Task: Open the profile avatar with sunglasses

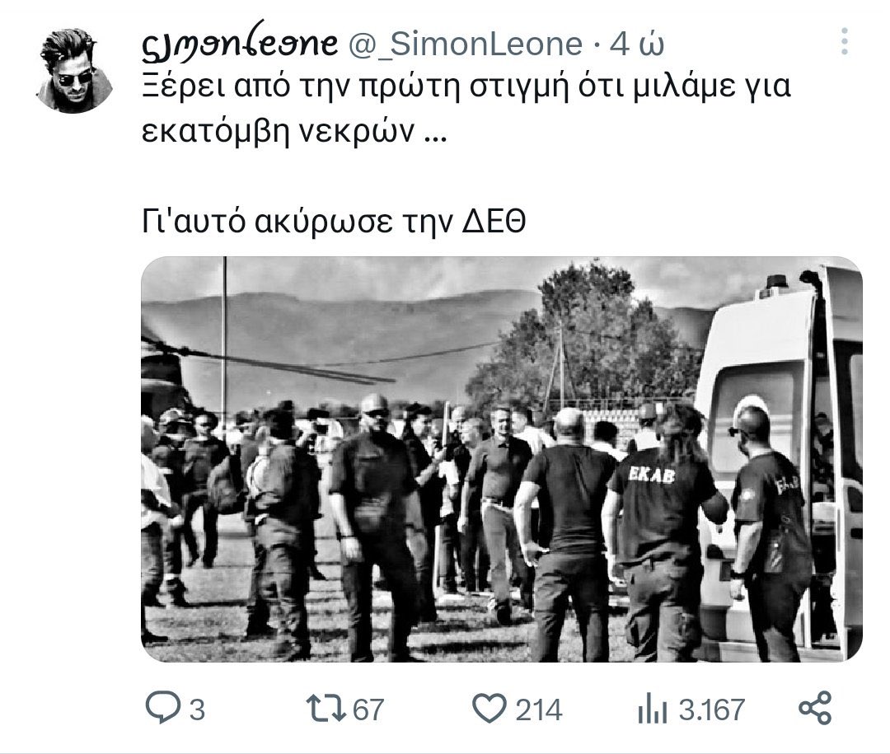Action: [74, 70]
